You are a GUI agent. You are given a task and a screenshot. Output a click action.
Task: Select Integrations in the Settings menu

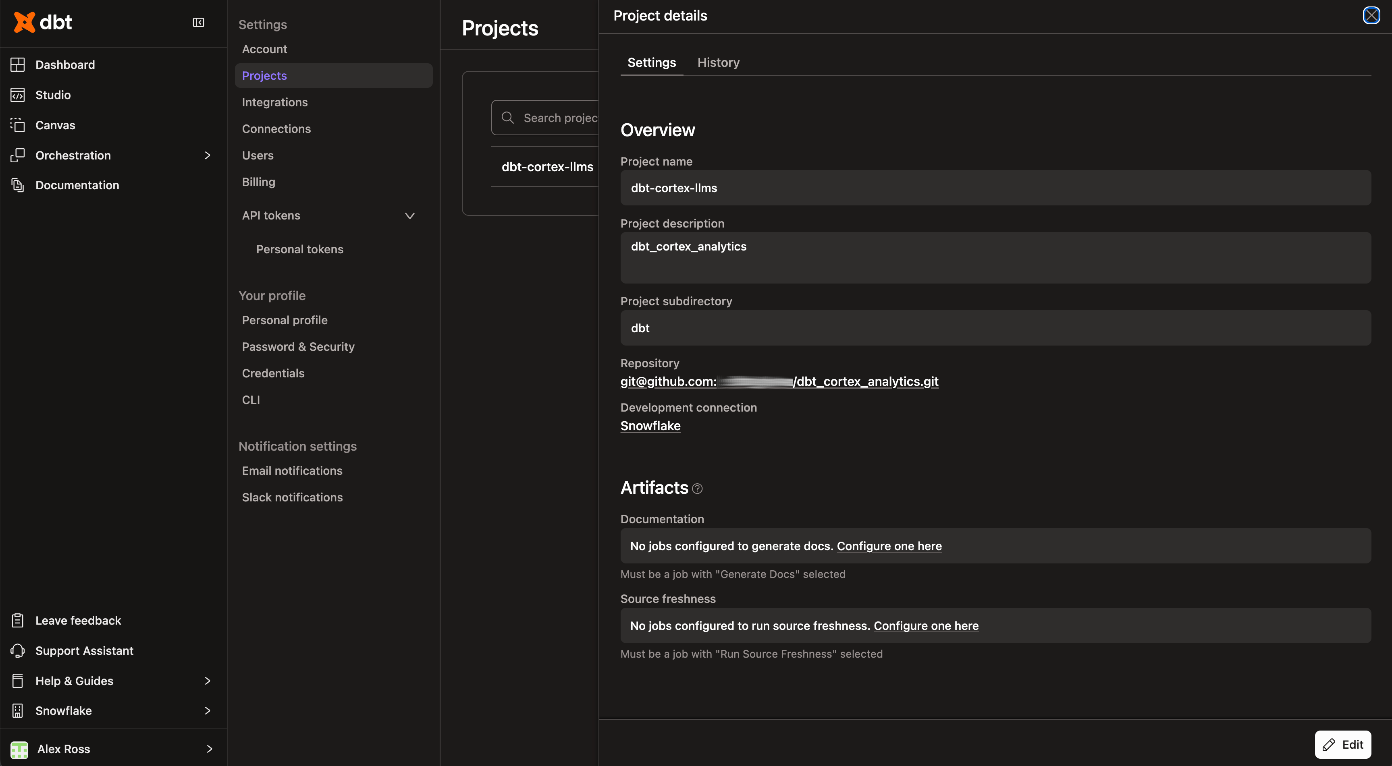point(274,102)
